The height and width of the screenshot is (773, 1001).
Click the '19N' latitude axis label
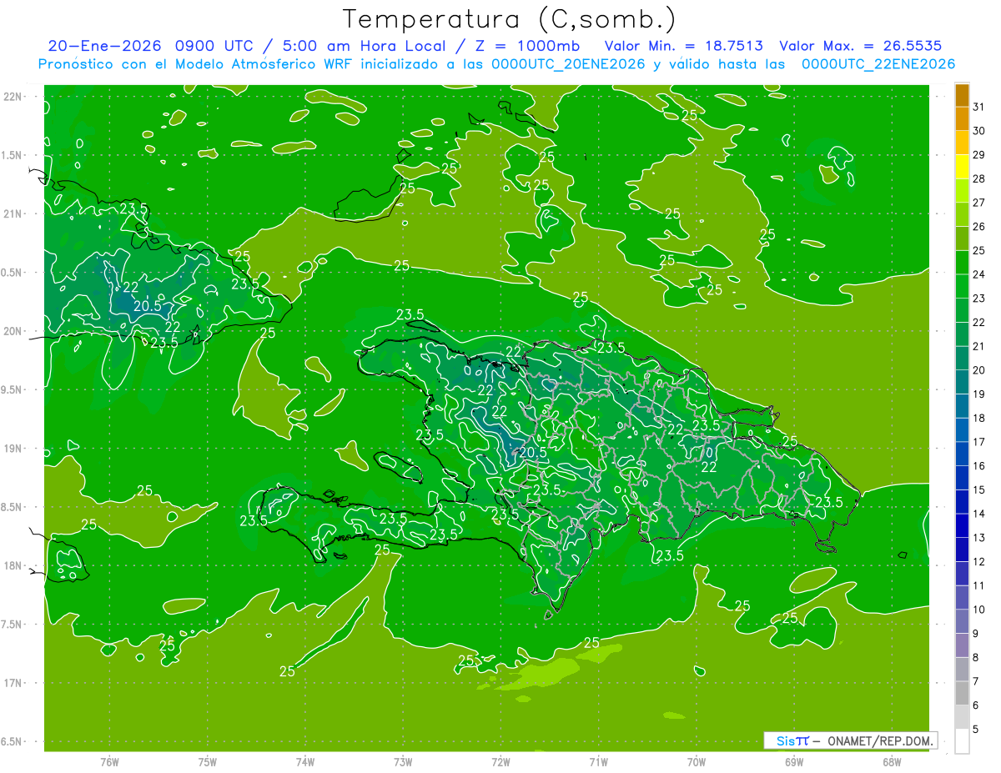[13, 449]
